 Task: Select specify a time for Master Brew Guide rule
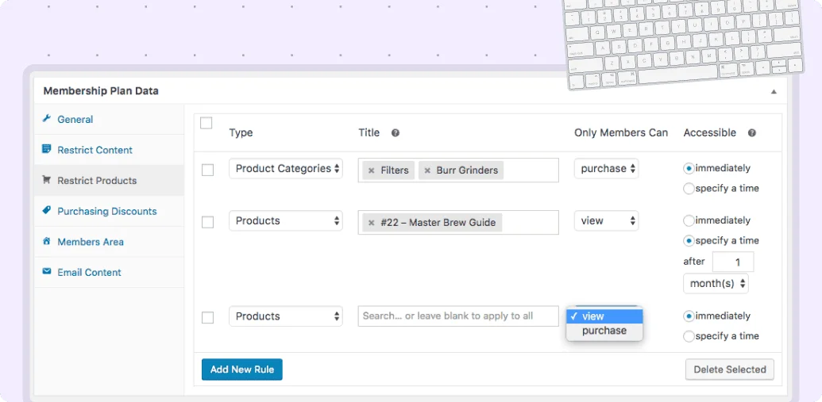[x=689, y=241]
